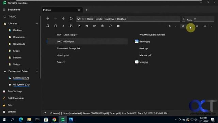The height and width of the screenshot is (123, 218).
Task: Open Desktop library in sidebar
Action: click(x=17, y=30)
